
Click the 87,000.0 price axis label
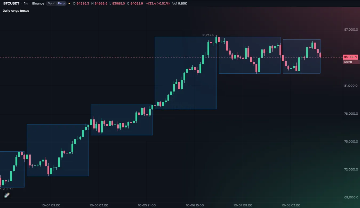click(351, 30)
